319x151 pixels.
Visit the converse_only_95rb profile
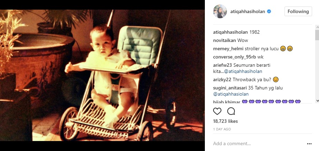tap(235, 57)
